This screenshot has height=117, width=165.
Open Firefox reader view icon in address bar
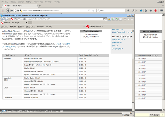89,11
